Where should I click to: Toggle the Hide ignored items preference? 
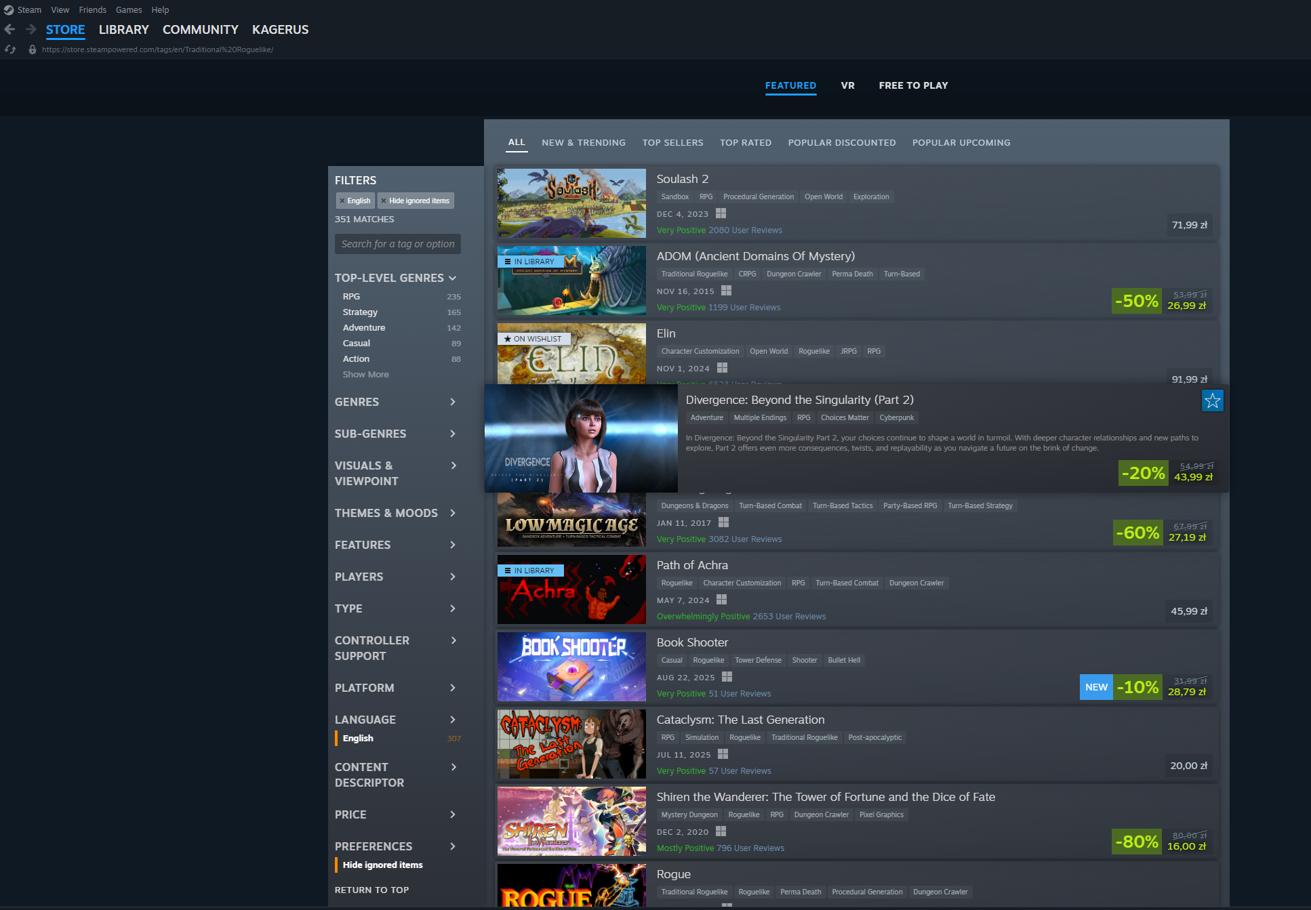click(x=382, y=865)
